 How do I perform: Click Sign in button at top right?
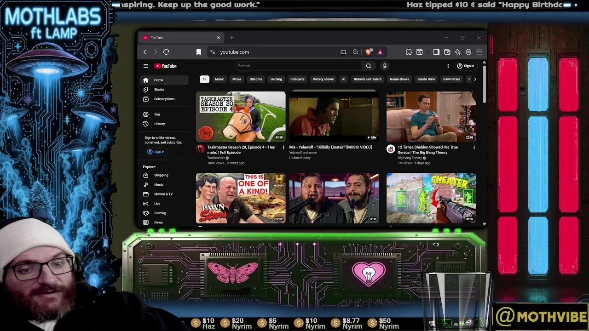465,66
